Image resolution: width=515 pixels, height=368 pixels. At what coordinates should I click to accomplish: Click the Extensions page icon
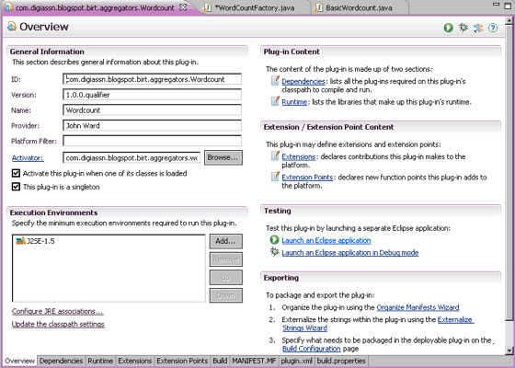pos(275,155)
